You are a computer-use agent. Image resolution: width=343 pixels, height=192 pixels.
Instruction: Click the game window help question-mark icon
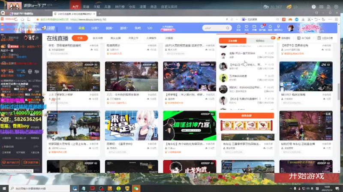pos(313,7)
